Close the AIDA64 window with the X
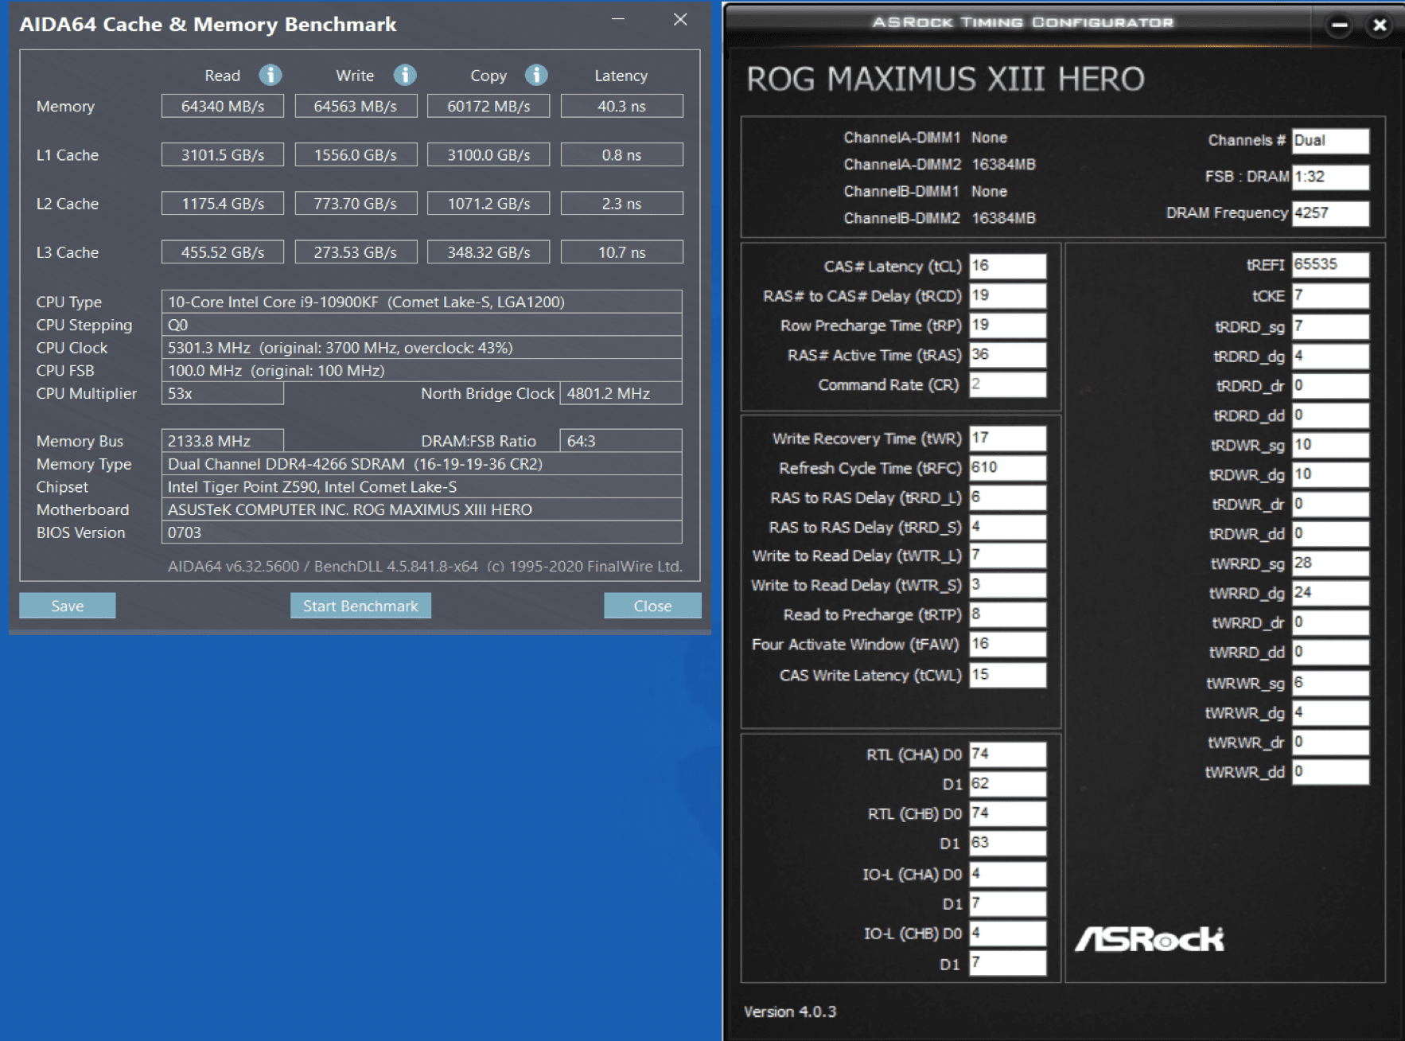The height and width of the screenshot is (1041, 1405). pyautogui.click(x=680, y=19)
